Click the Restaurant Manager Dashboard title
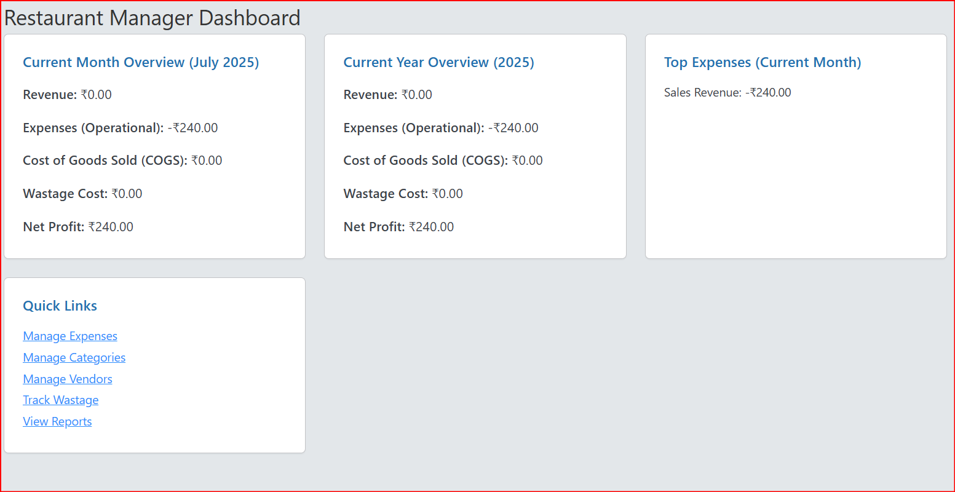The width and height of the screenshot is (955, 492). pyautogui.click(x=152, y=18)
